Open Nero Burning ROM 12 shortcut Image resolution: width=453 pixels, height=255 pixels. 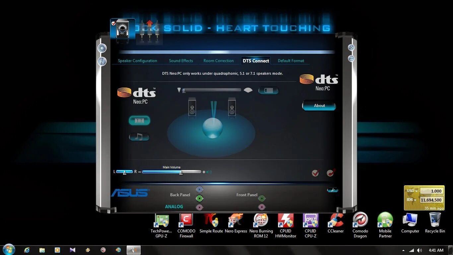[261, 226]
